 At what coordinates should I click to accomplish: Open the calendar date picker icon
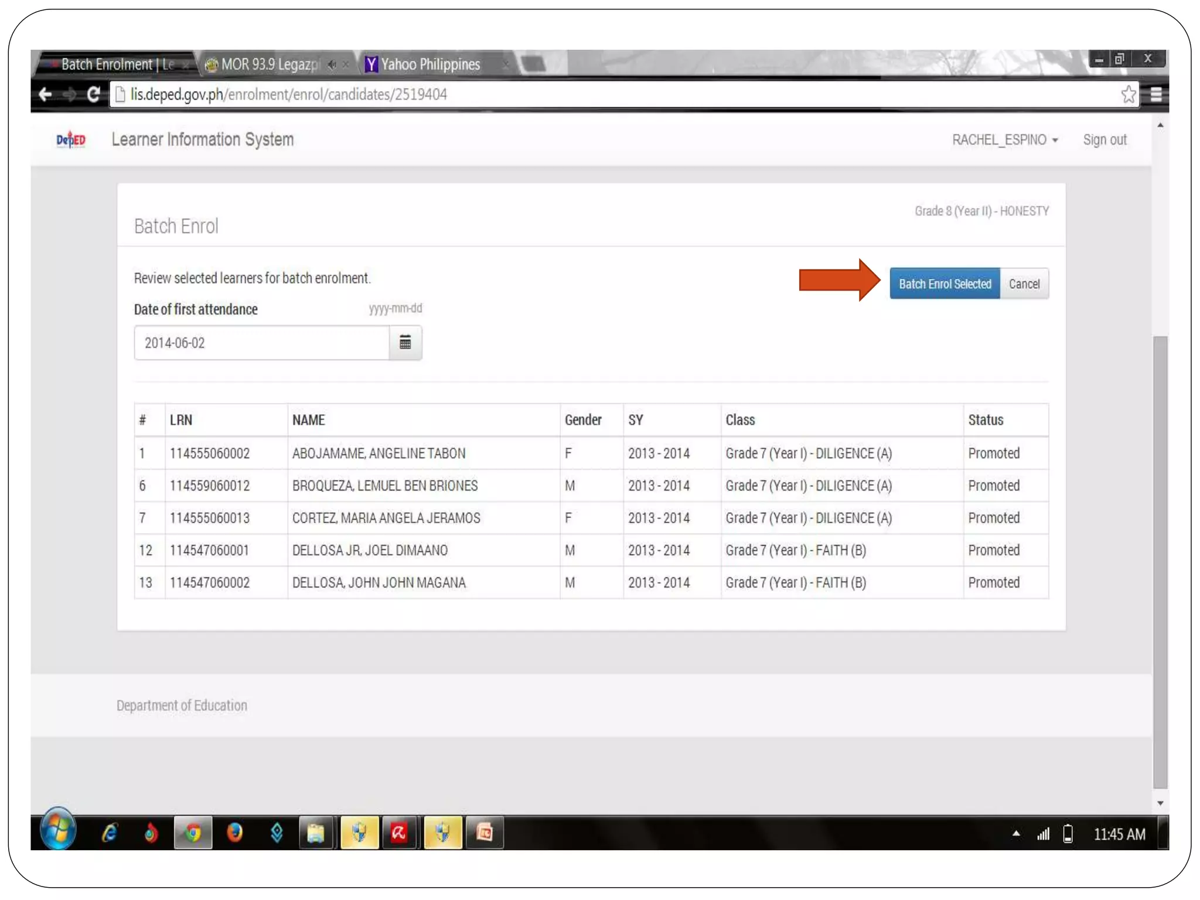(405, 343)
